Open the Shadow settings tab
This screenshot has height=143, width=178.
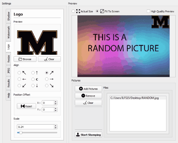(x=8, y=16)
